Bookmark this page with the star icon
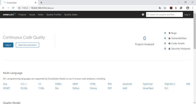 coord(165,8)
